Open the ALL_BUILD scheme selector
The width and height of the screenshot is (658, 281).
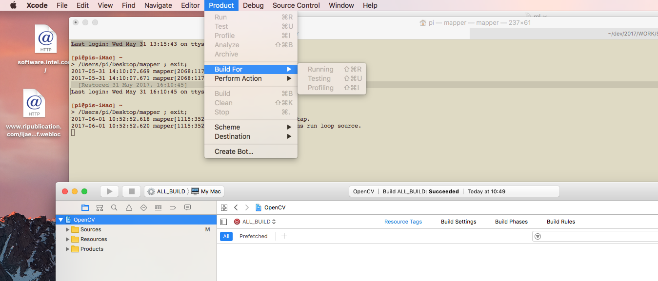pyautogui.click(x=166, y=191)
